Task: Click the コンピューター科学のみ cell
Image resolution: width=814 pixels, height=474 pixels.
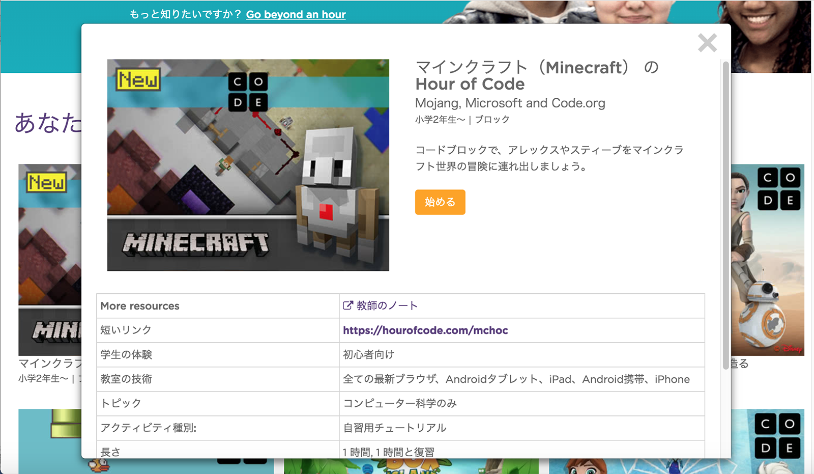Action: click(522, 404)
